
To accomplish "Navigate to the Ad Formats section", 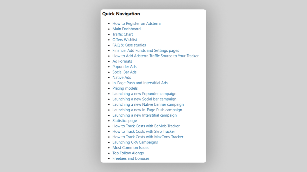I will click(x=122, y=61).
